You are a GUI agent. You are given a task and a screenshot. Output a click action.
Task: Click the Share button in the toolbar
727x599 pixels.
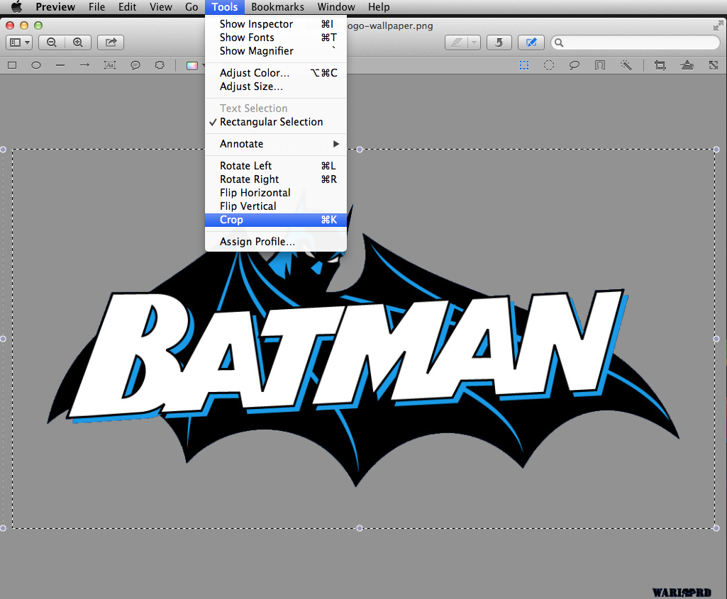coord(111,43)
